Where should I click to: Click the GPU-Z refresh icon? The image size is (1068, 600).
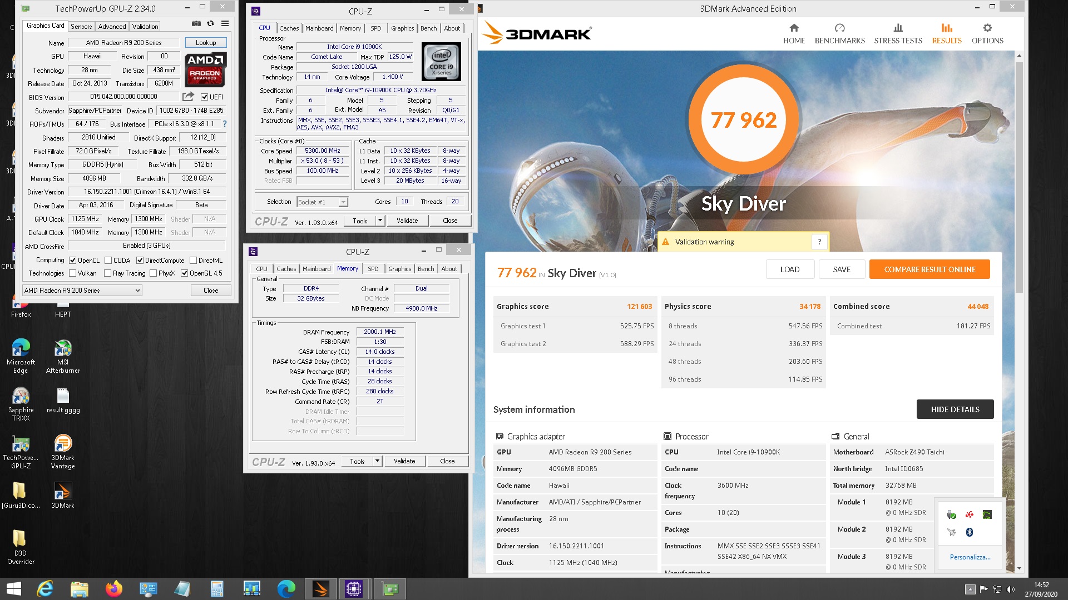[x=210, y=23]
